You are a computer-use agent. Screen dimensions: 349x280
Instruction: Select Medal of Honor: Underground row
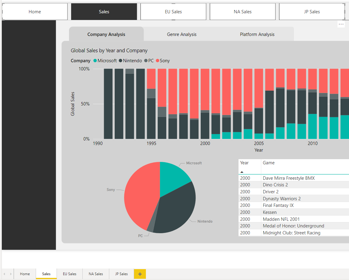coord(294,226)
